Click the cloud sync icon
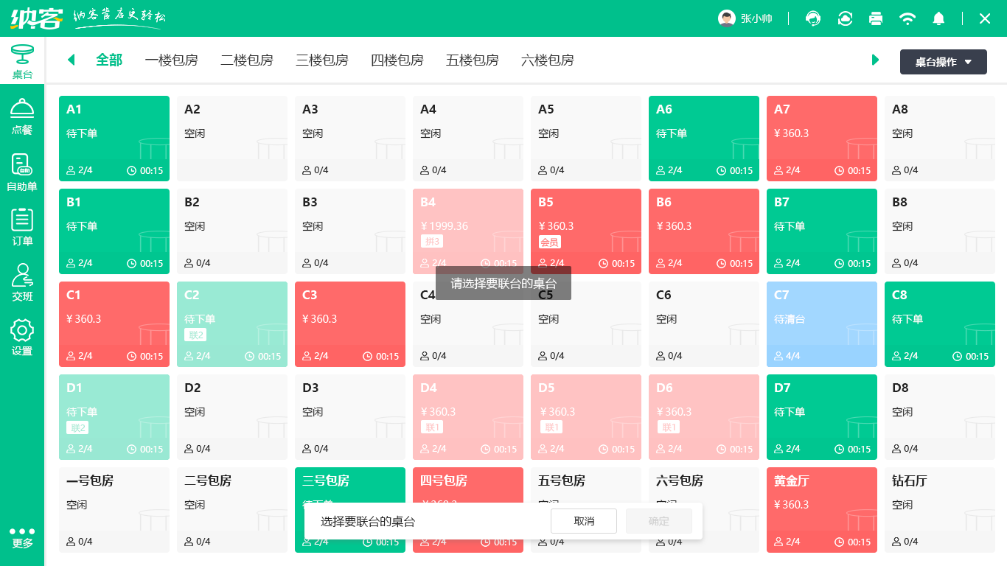The width and height of the screenshot is (1007, 566). [x=844, y=18]
